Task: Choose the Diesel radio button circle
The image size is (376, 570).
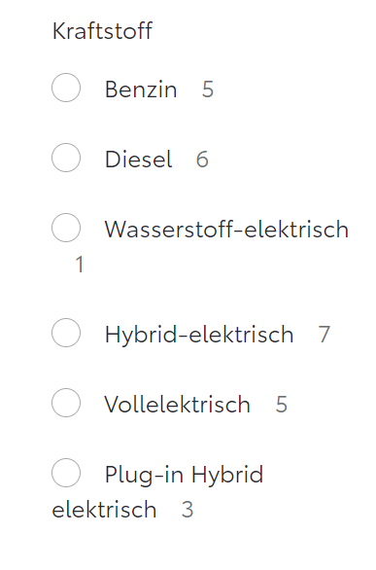Action: click(x=66, y=158)
